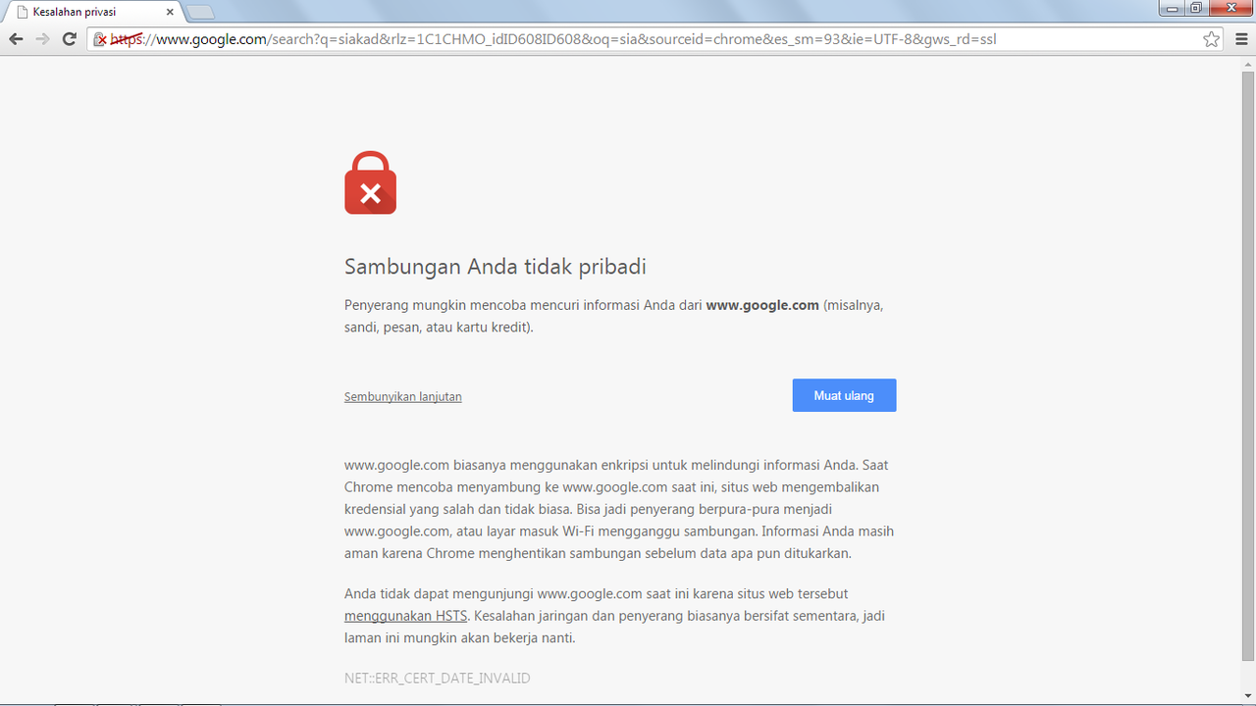Click the broken HTTPS lock icon in address bar

pyautogui.click(x=100, y=39)
